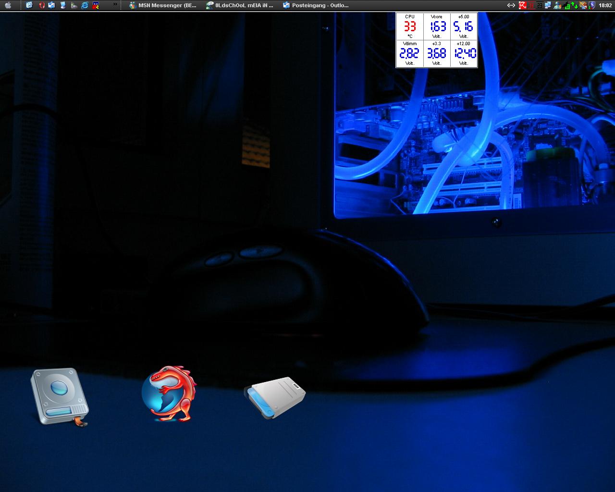The width and height of the screenshot is (615, 492).
Task: Switch to the MSN Messenger taskbar button
Action: point(163,6)
